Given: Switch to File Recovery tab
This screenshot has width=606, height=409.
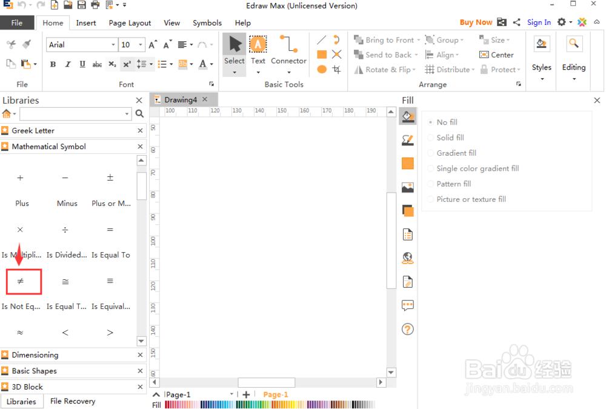Looking at the screenshot, I should click(x=73, y=401).
